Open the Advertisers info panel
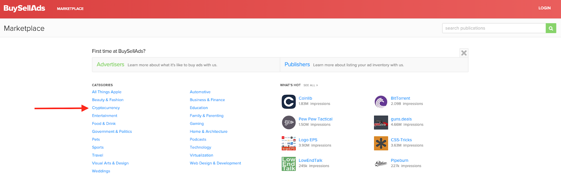This screenshot has height=180, width=561. click(x=110, y=65)
